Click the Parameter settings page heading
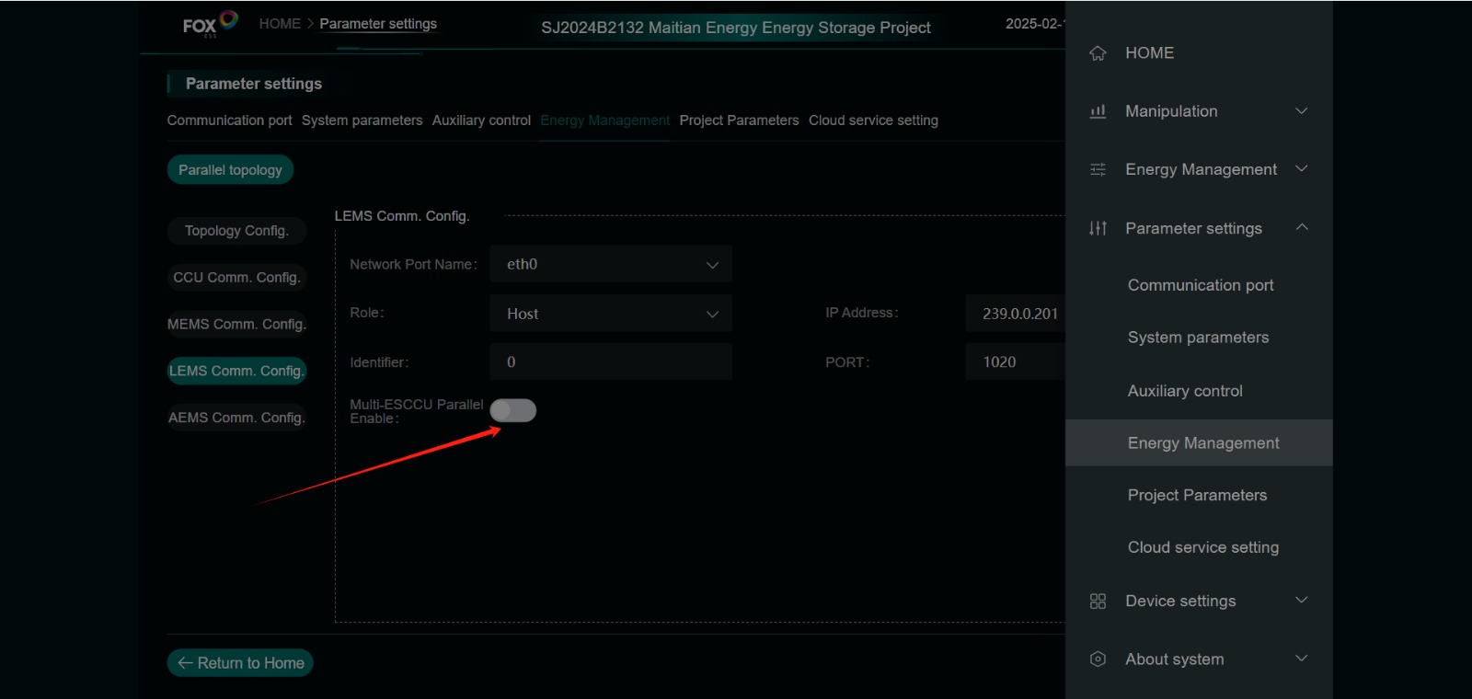1472x699 pixels. click(x=254, y=84)
